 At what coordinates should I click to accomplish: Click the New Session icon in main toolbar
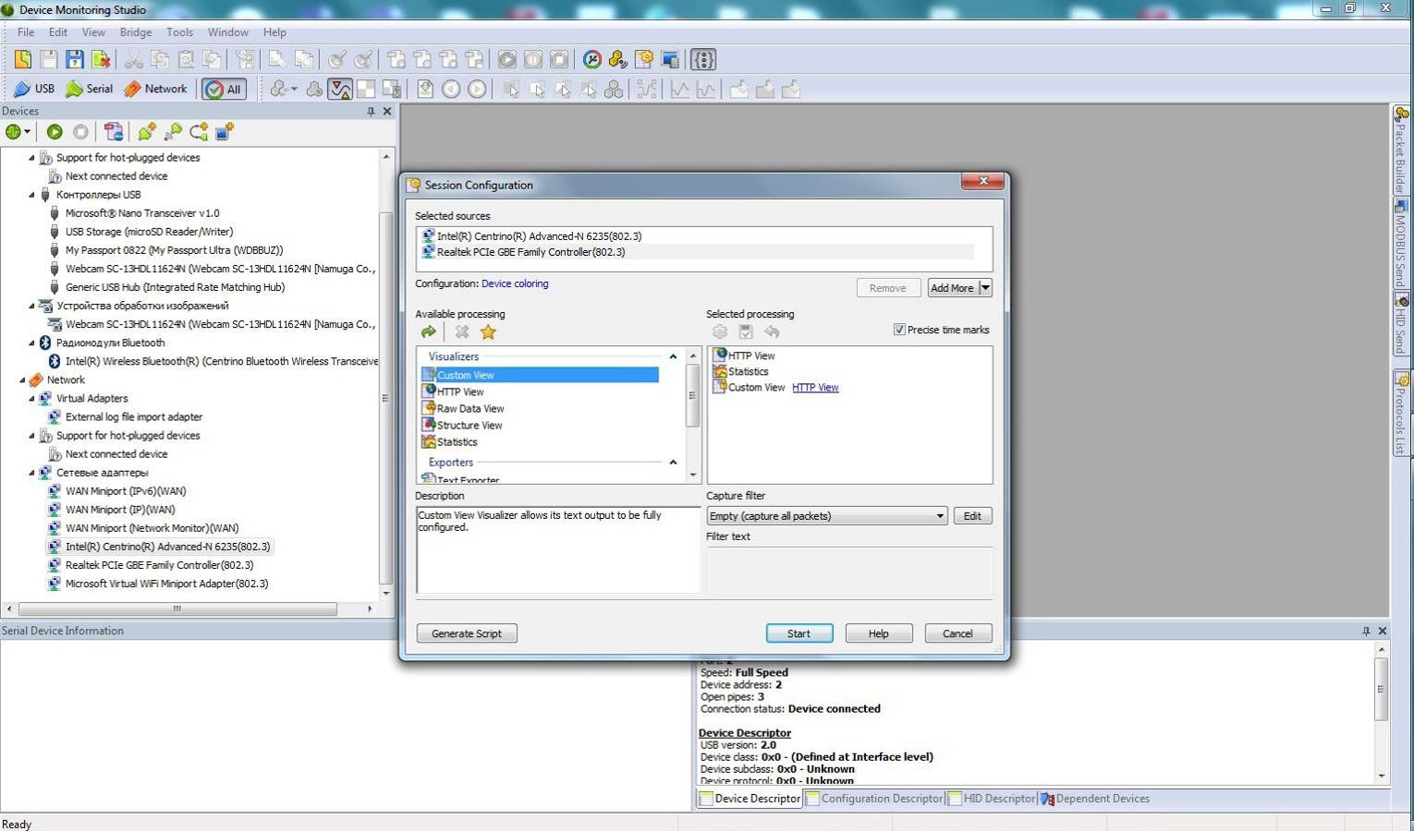(22, 60)
